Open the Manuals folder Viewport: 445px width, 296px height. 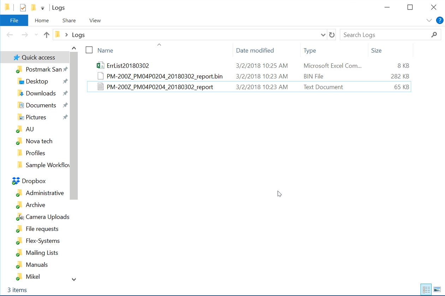coord(37,265)
